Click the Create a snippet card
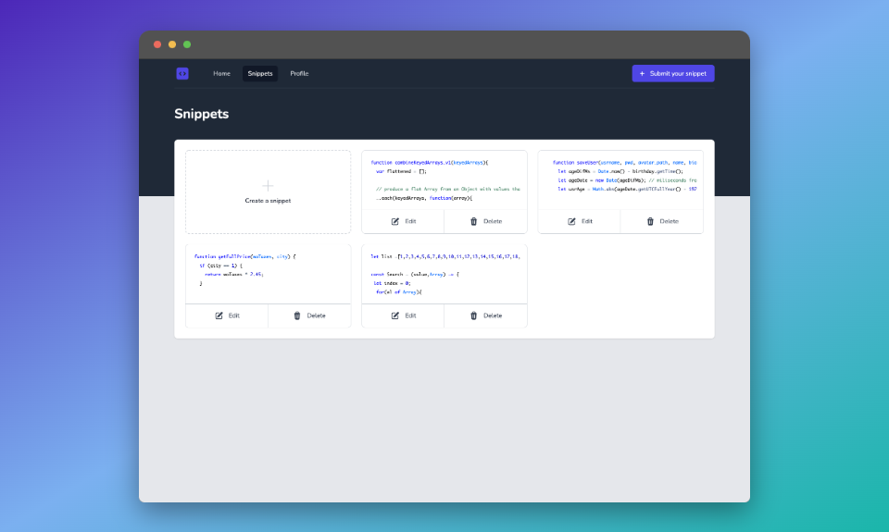This screenshot has height=532, width=889. (x=269, y=192)
